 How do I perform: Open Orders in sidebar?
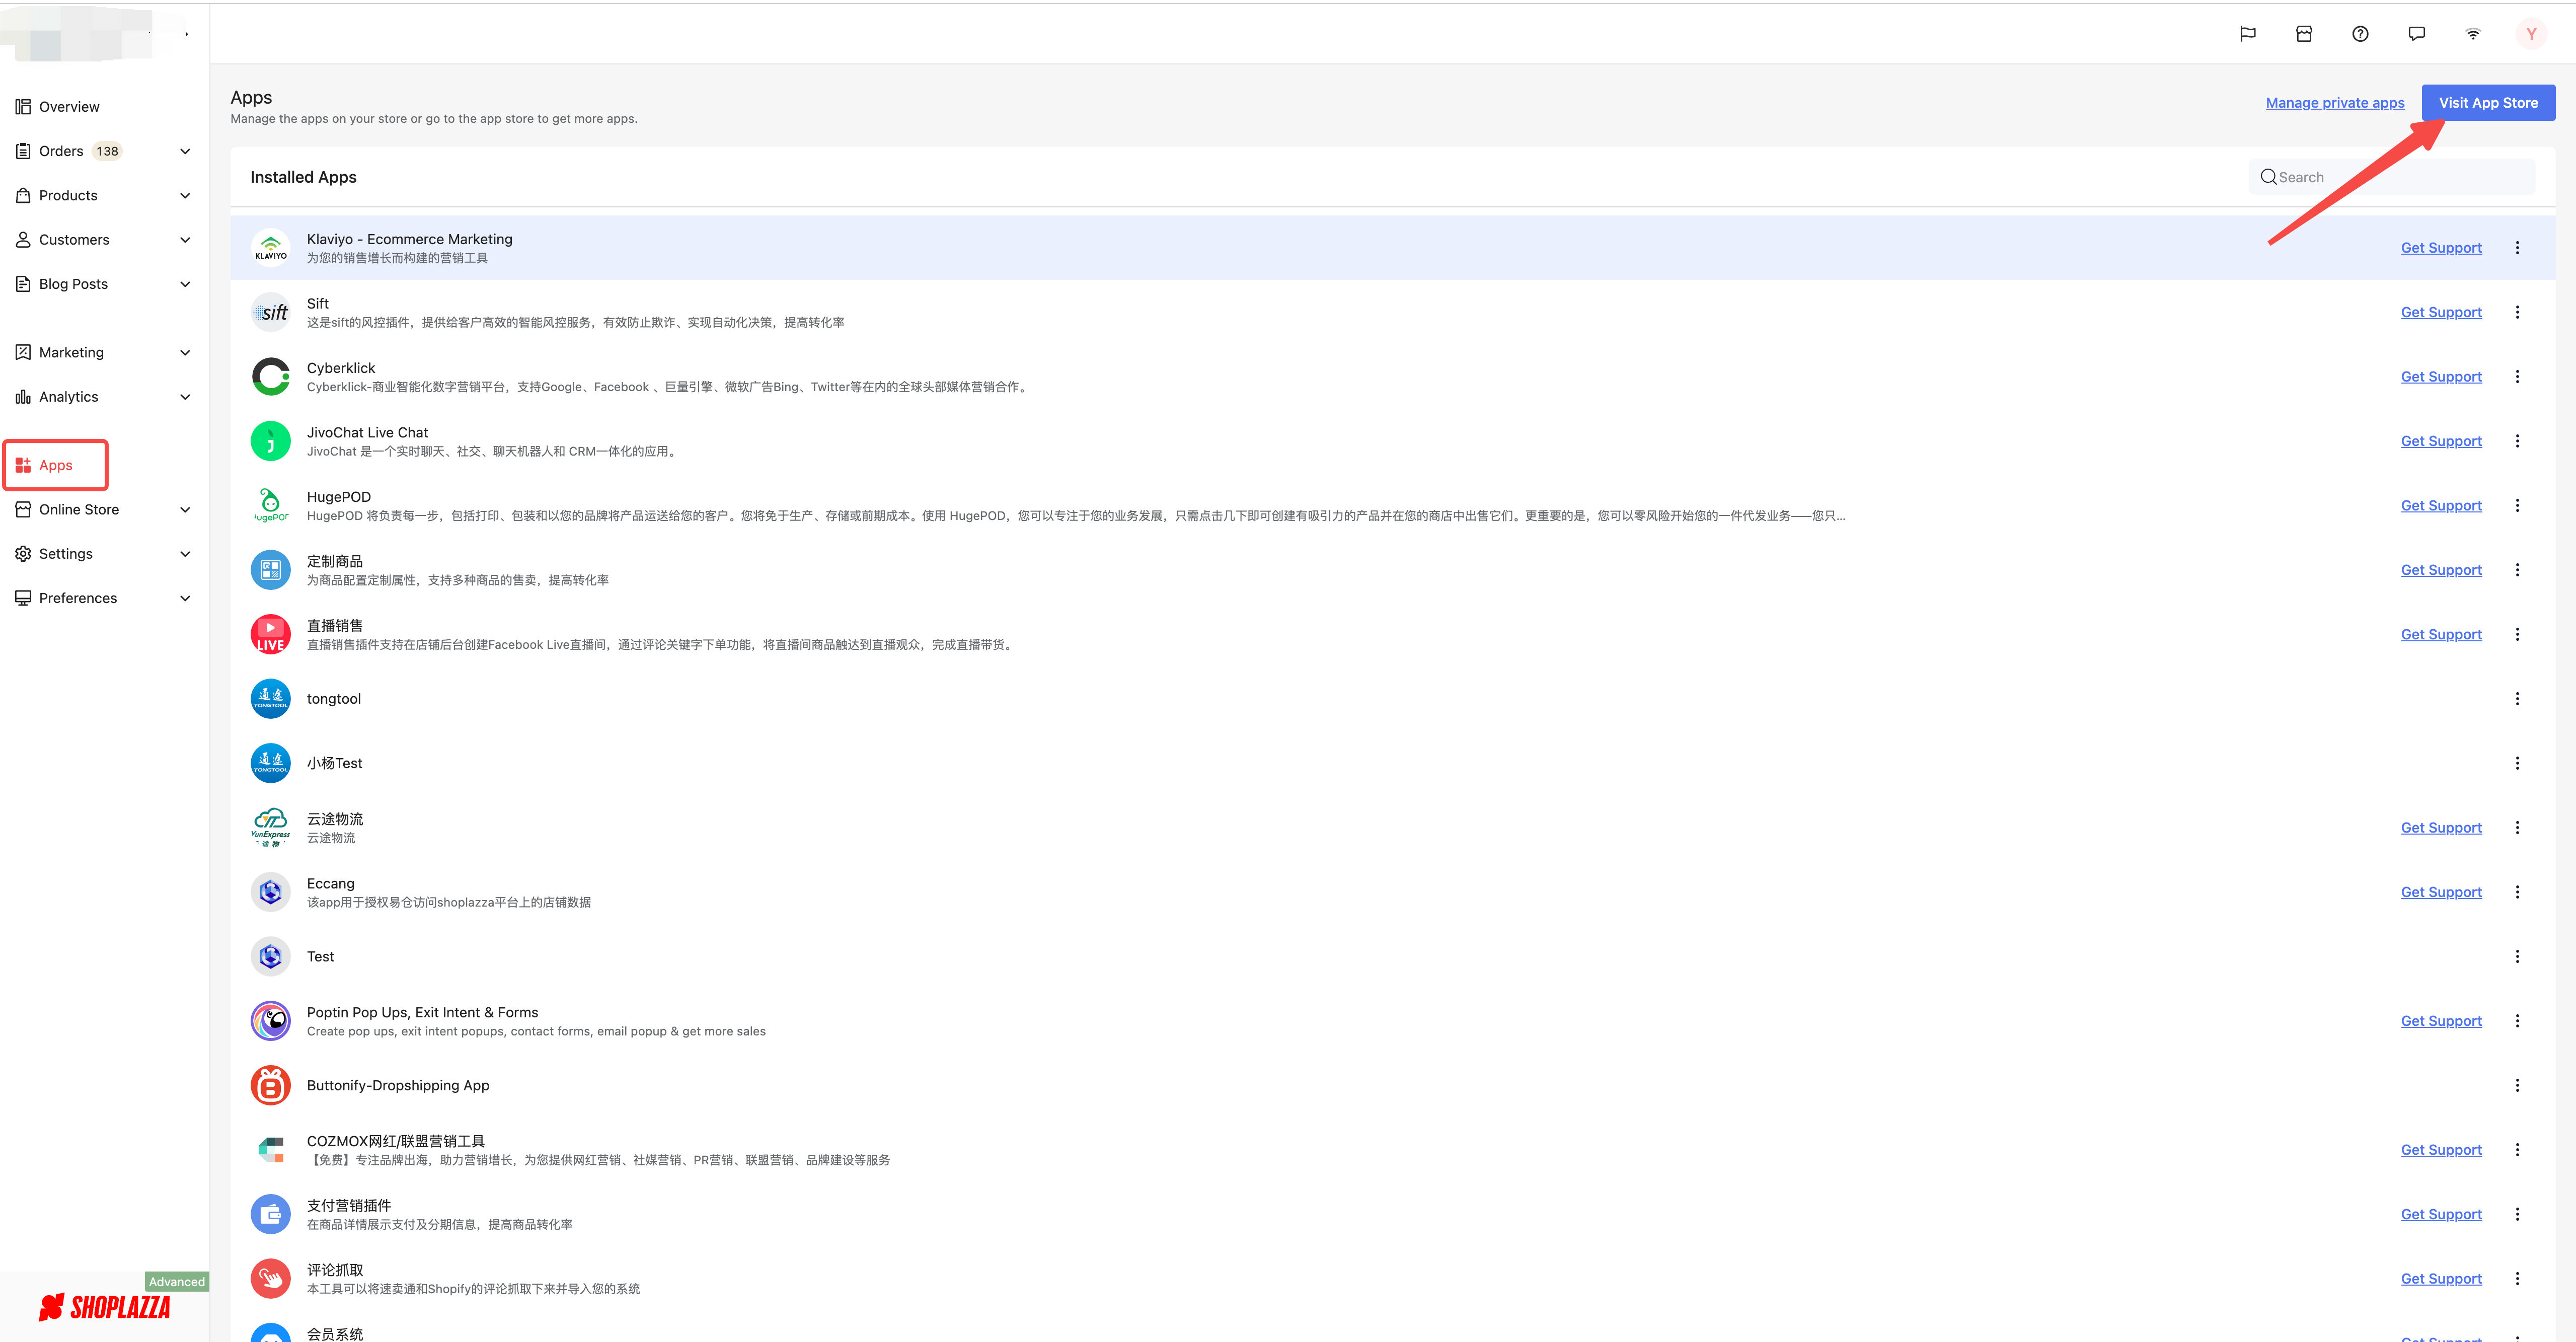(x=61, y=151)
